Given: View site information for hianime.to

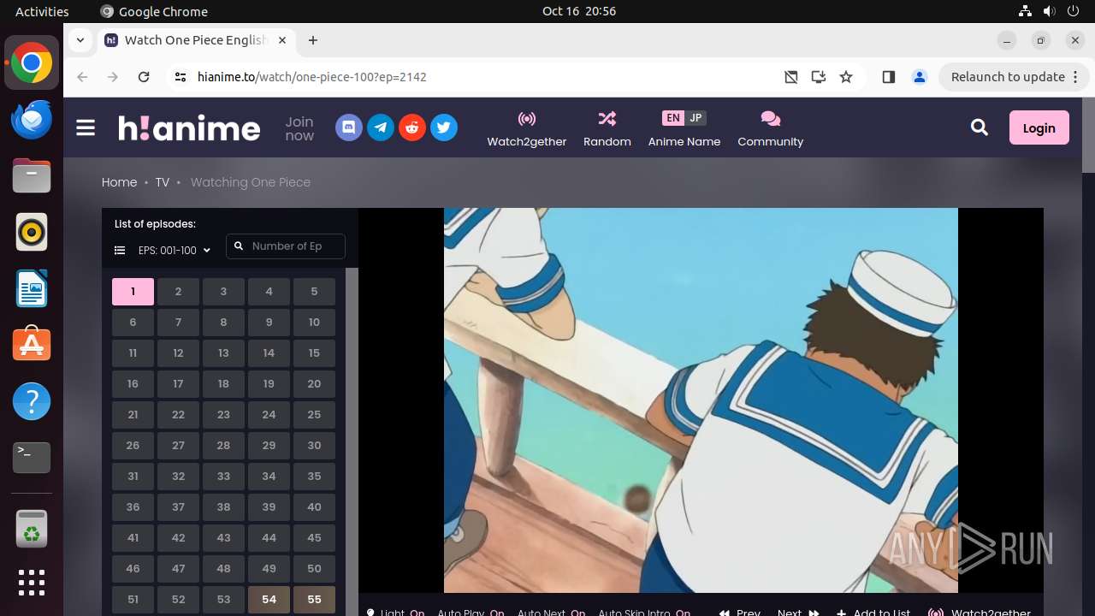Looking at the screenshot, I should pos(180,77).
